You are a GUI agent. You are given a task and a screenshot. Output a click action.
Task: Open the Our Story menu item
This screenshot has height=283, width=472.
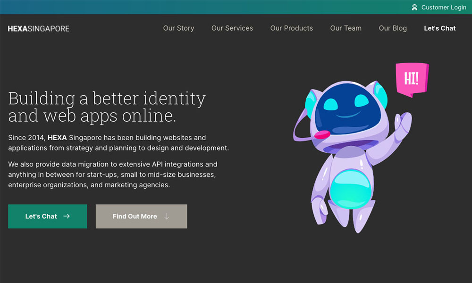click(178, 28)
